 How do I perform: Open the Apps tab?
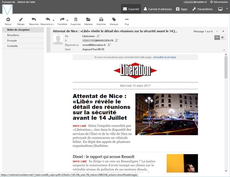pyautogui.click(x=182, y=9)
